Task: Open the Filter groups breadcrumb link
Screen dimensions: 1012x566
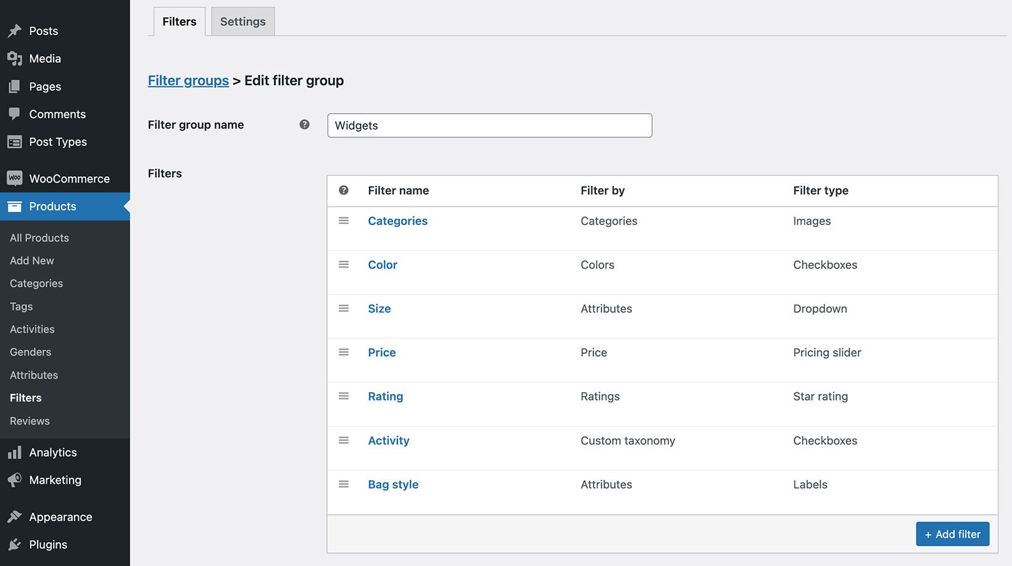Action: click(x=188, y=80)
